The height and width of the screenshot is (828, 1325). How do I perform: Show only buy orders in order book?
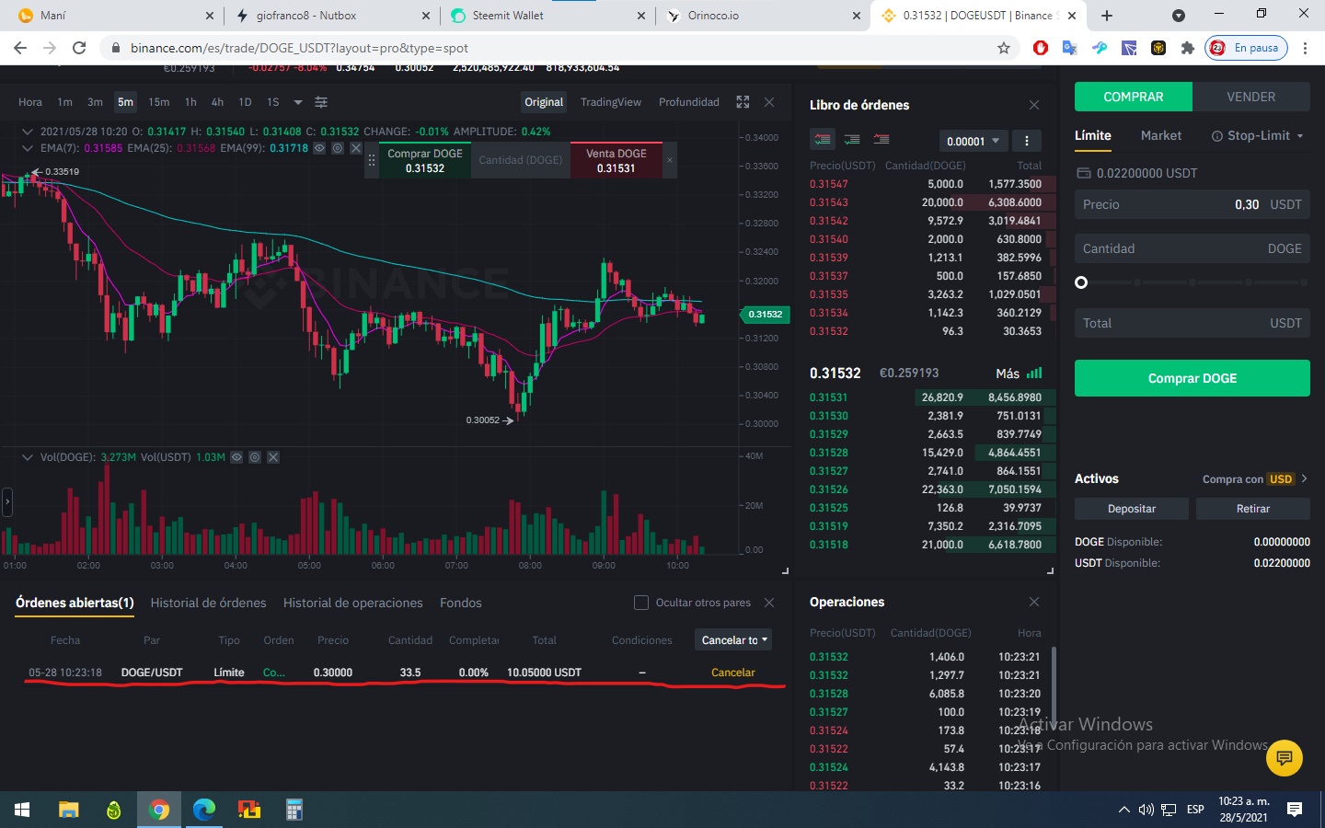tap(852, 140)
